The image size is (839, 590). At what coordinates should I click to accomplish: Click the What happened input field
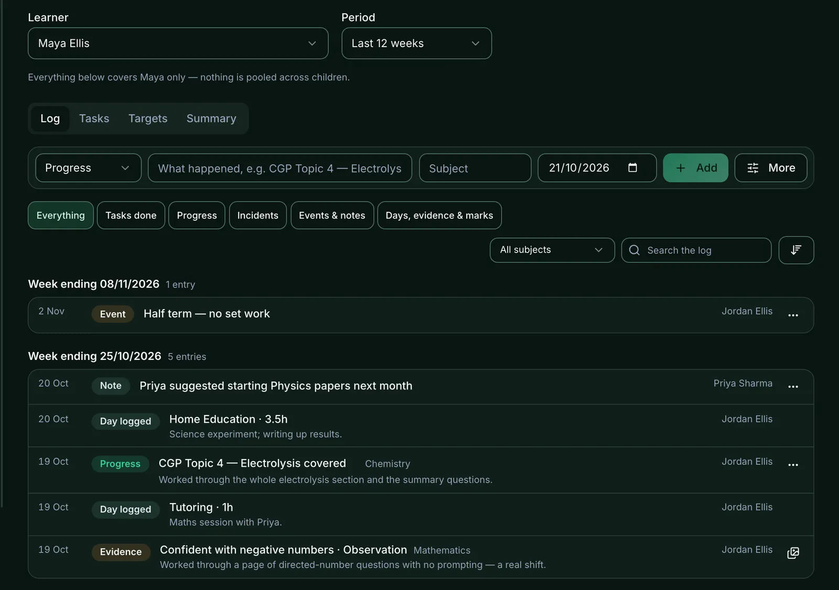[280, 168]
